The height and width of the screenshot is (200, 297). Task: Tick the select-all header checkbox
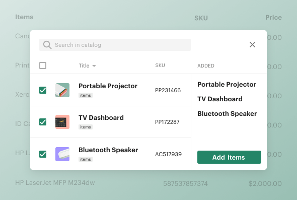tap(43, 65)
